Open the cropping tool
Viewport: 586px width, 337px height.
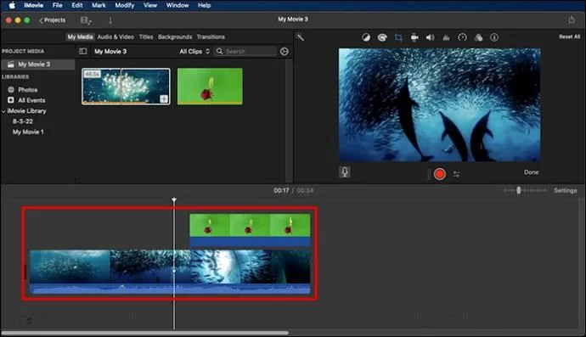(398, 37)
